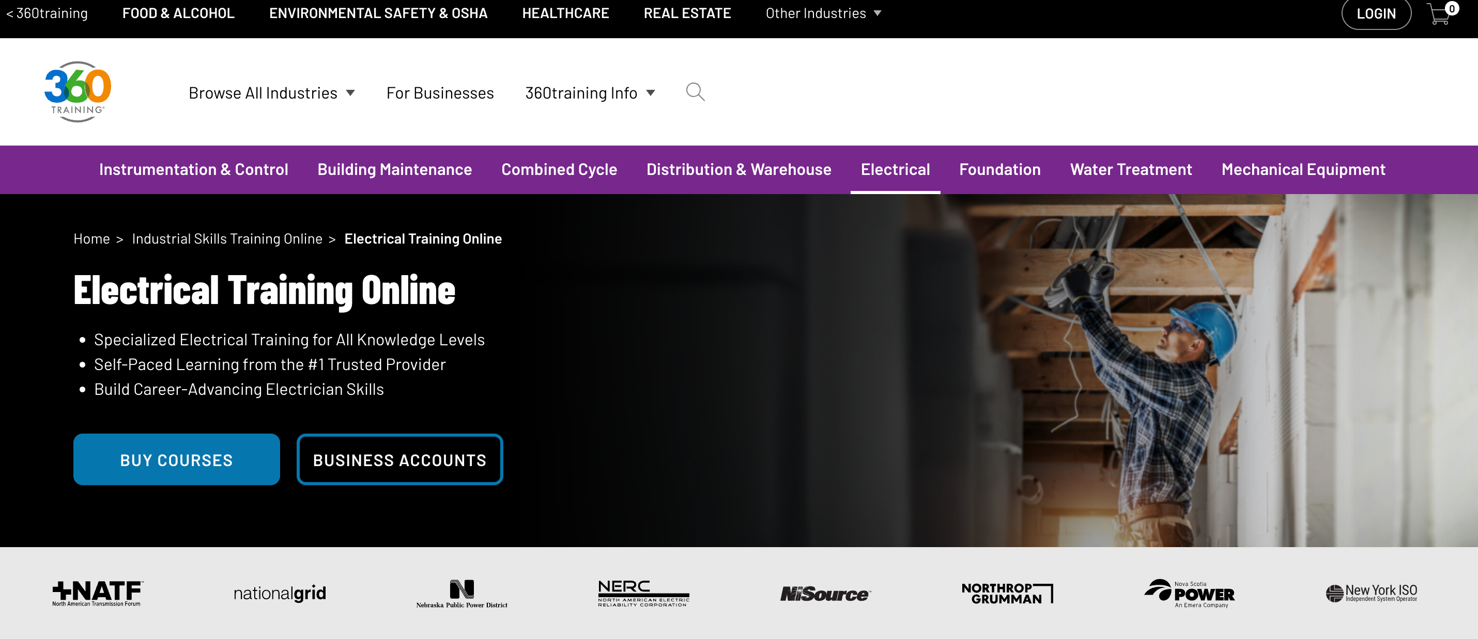The width and height of the screenshot is (1478, 639).
Task: Click the NATF logo
Action: 97,593
